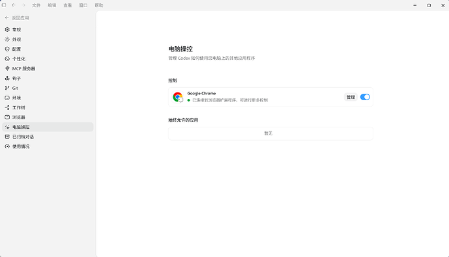Click the 暂无 empty list box
449x257 pixels.
[x=270, y=133]
